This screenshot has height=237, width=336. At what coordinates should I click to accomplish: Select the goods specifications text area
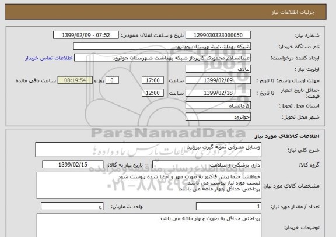point(149,185)
